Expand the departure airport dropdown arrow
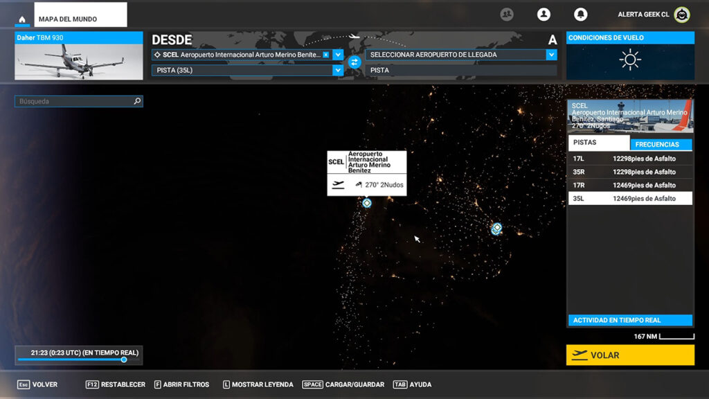This screenshot has width=709, height=399. click(x=338, y=55)
